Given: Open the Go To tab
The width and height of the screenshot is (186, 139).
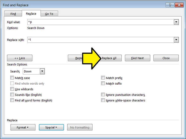Looking at the screenshot, I should [49, 14].
